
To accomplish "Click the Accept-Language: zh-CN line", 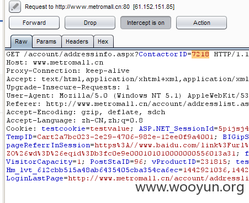I will pyautogui.click(x=75, y=120).
